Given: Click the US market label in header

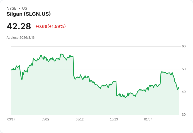Looking at the screenshot, I should [x=25, y=8].
